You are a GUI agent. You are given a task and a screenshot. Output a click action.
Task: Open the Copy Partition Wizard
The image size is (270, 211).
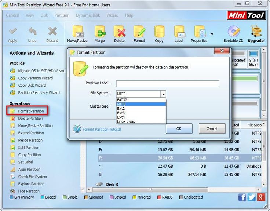tap(36, 78)
